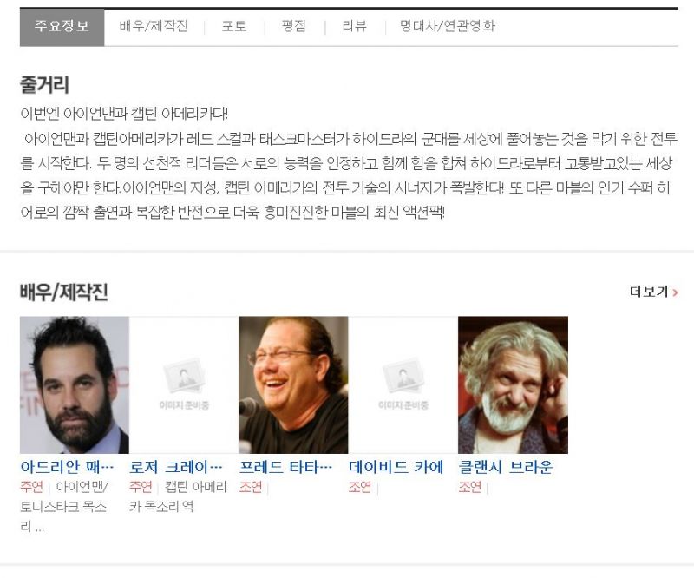Click the 로저 크레이… name link
The height and width of the screenshot is (578, 694).
pos(176,467)
